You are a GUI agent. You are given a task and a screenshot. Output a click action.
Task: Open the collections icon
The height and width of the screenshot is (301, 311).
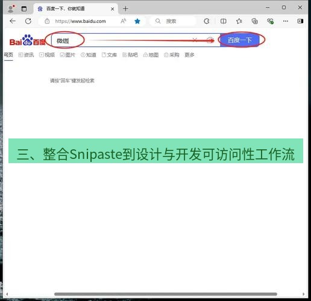pyautogui.click(x=254, y=21)
